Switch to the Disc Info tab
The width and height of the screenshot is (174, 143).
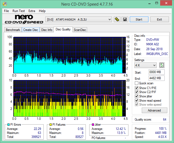pos(47,30)
